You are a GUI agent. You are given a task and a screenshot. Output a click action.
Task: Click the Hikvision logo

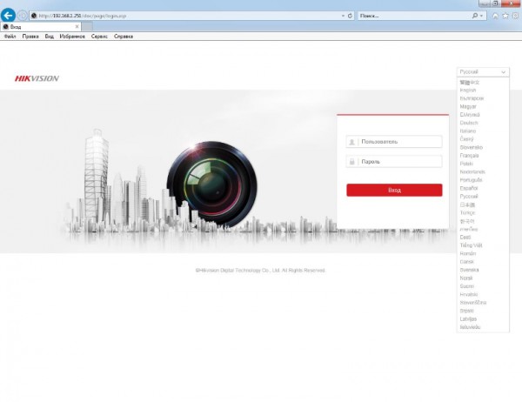pyautogui.click(x=37, y=78)
